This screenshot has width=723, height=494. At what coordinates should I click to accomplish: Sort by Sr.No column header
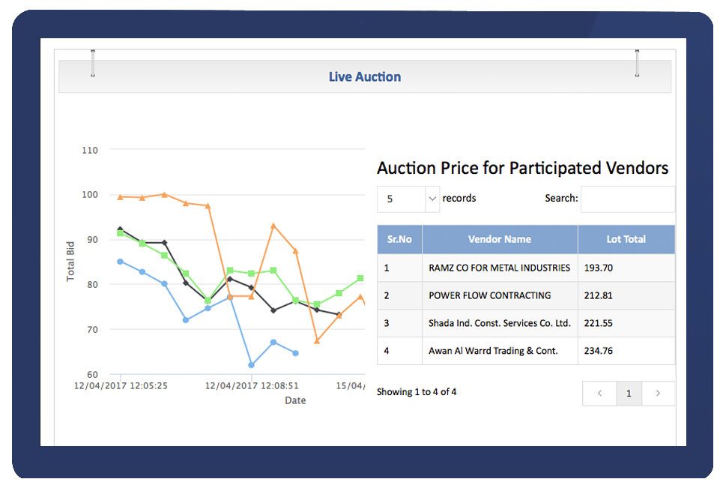399,239
